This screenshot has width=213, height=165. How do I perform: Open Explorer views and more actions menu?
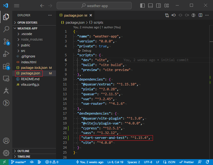[x=50, y=15]
